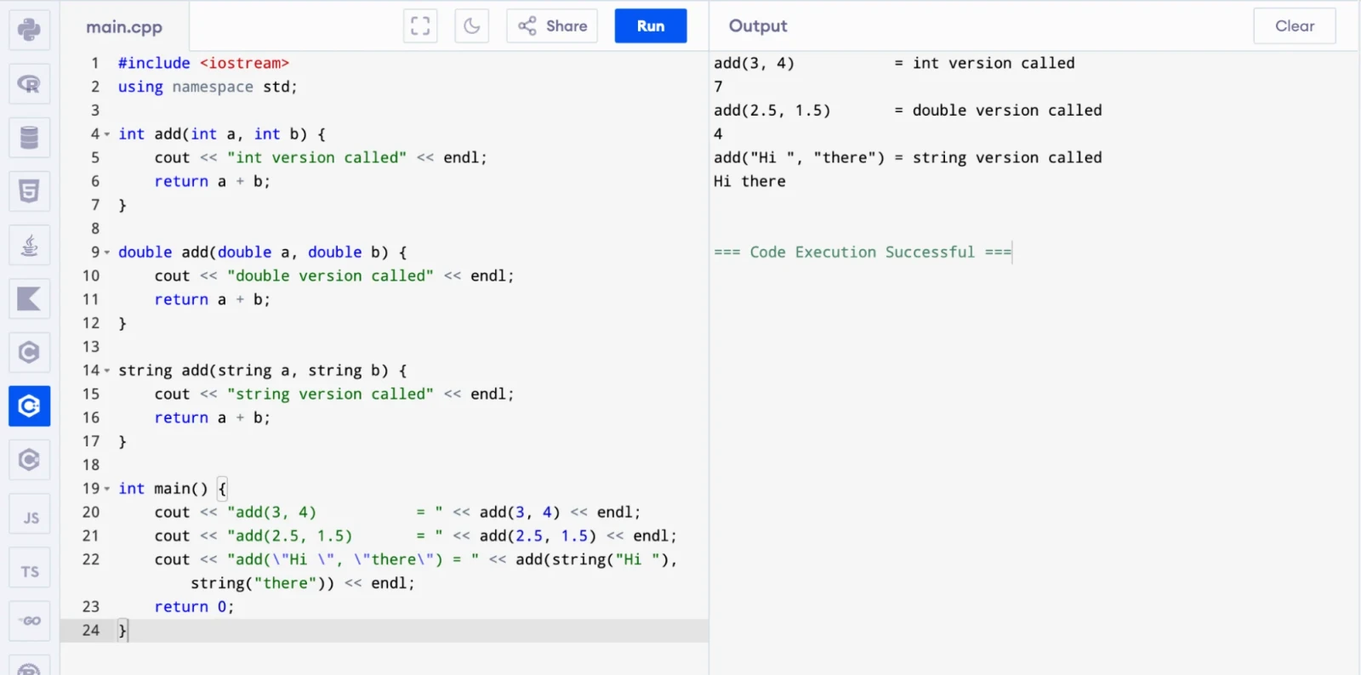
Task: Fold the string add function at line 14
Action: [107, 371]
